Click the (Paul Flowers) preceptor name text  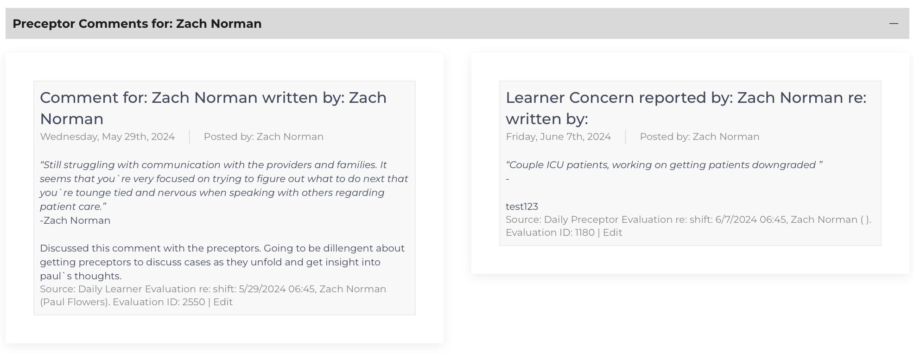point(75,302)
